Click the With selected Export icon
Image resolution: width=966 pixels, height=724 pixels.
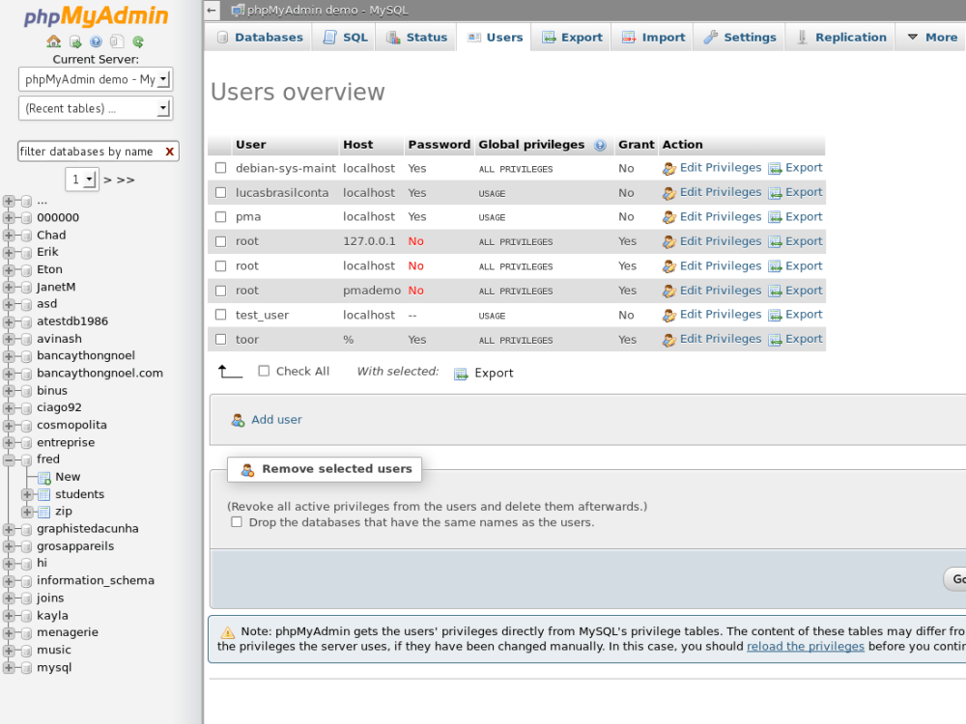461,374
